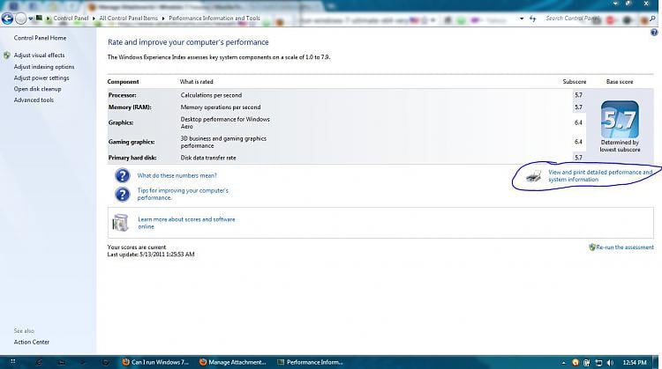Click All Control Panel Items breadcrumb
Viewport: 662px width, 369px height.
click(x=128, y=18)
